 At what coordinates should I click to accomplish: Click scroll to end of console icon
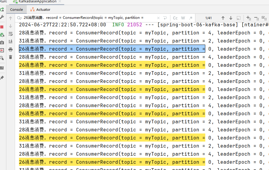tap(11, 42)
